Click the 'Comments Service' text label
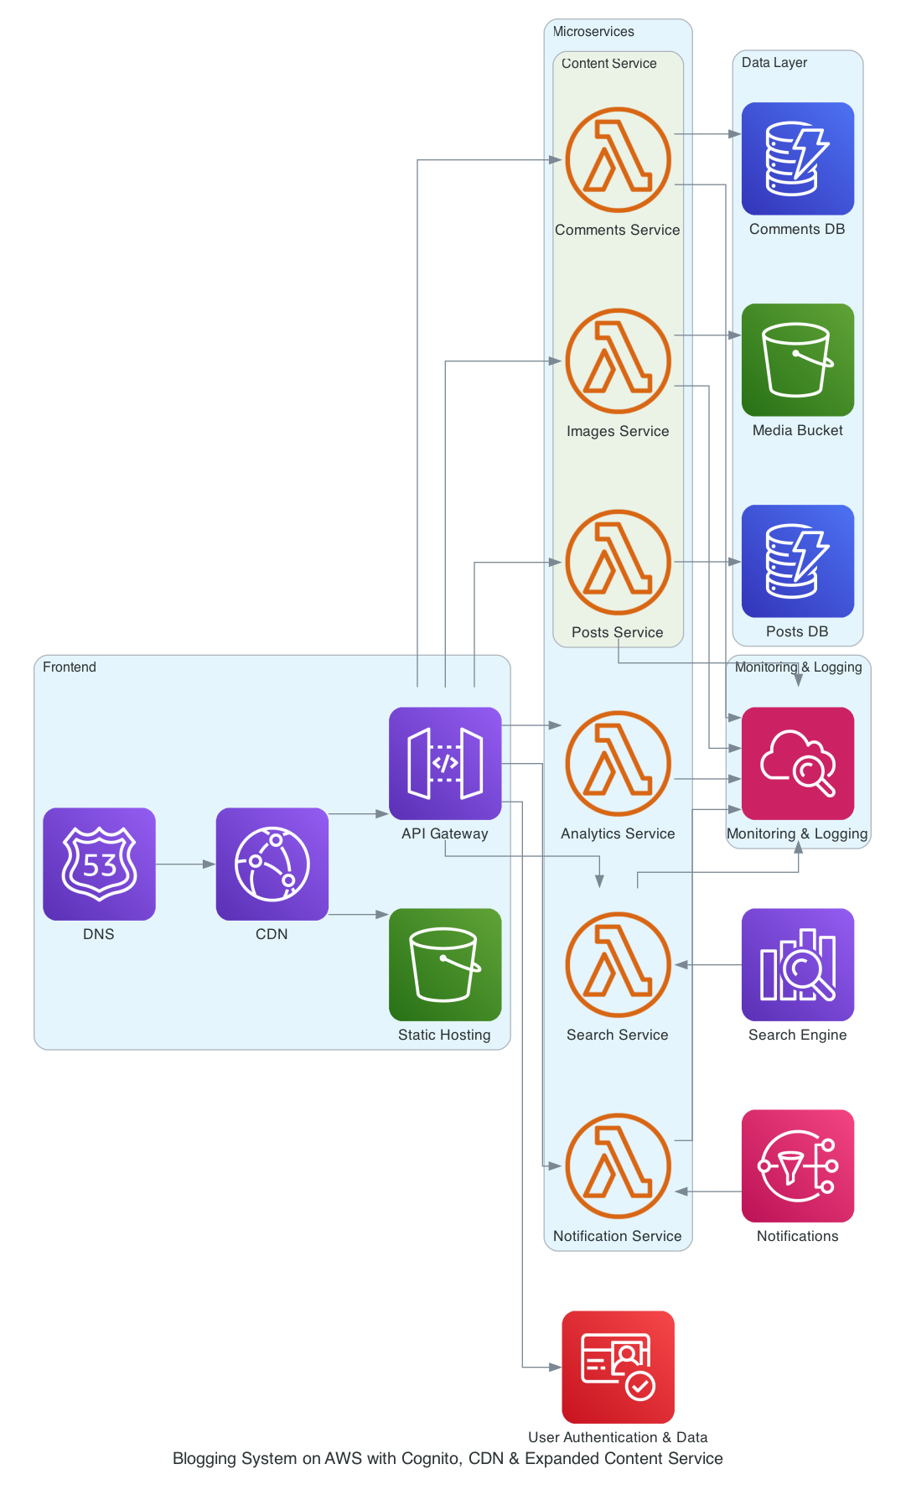Screen dimensions: 906x1490 pyautogui.click(x=618, y=230)
